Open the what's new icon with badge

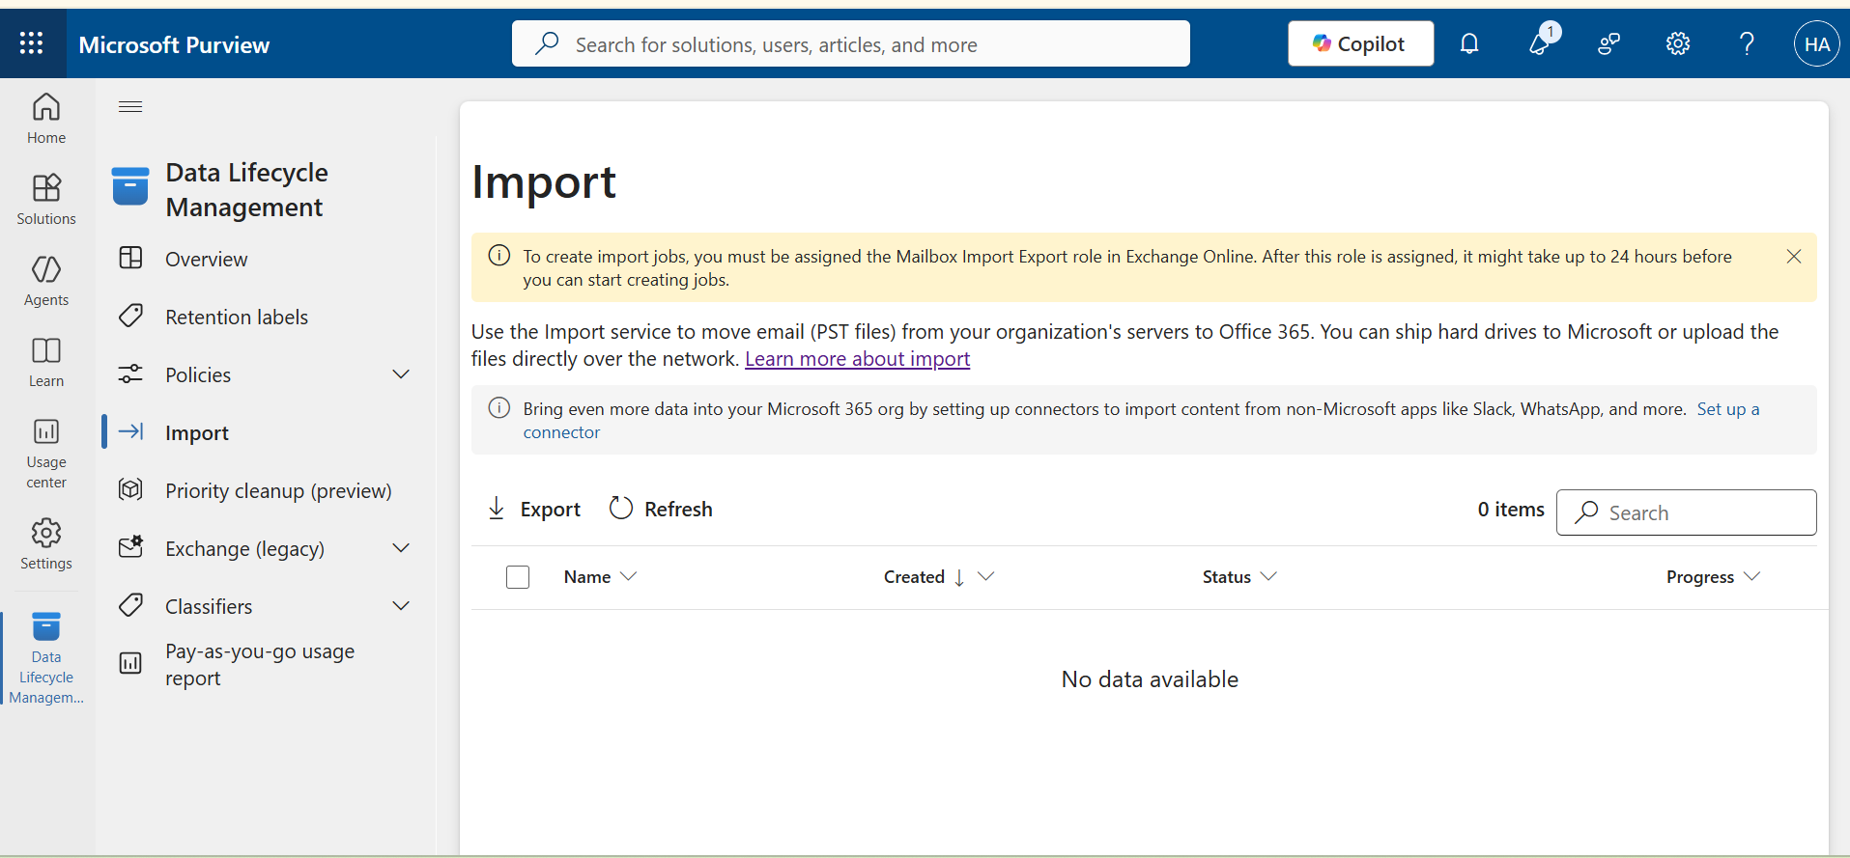[1541, 43]
